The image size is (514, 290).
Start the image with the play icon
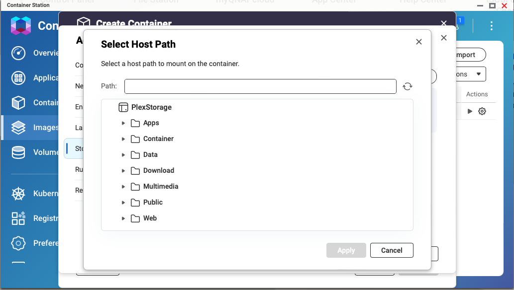(x=470, y=111)
